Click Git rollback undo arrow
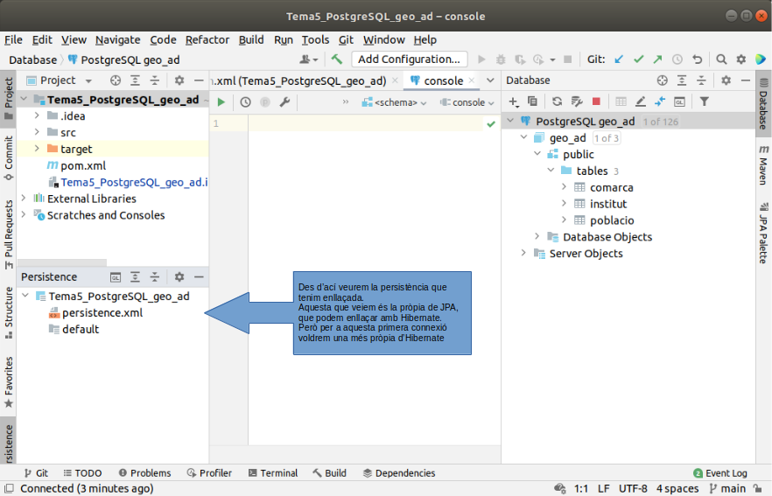Image resolution: width=772 pixels, height=496 pixels. [x=697, y=59]
